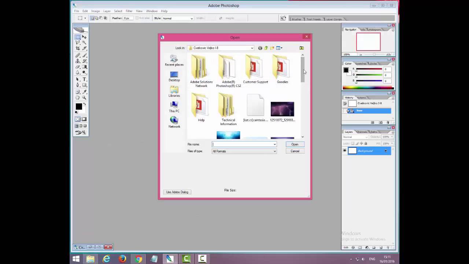
Task: Switch to the Channels tab
Action: (x=361, y=132)
